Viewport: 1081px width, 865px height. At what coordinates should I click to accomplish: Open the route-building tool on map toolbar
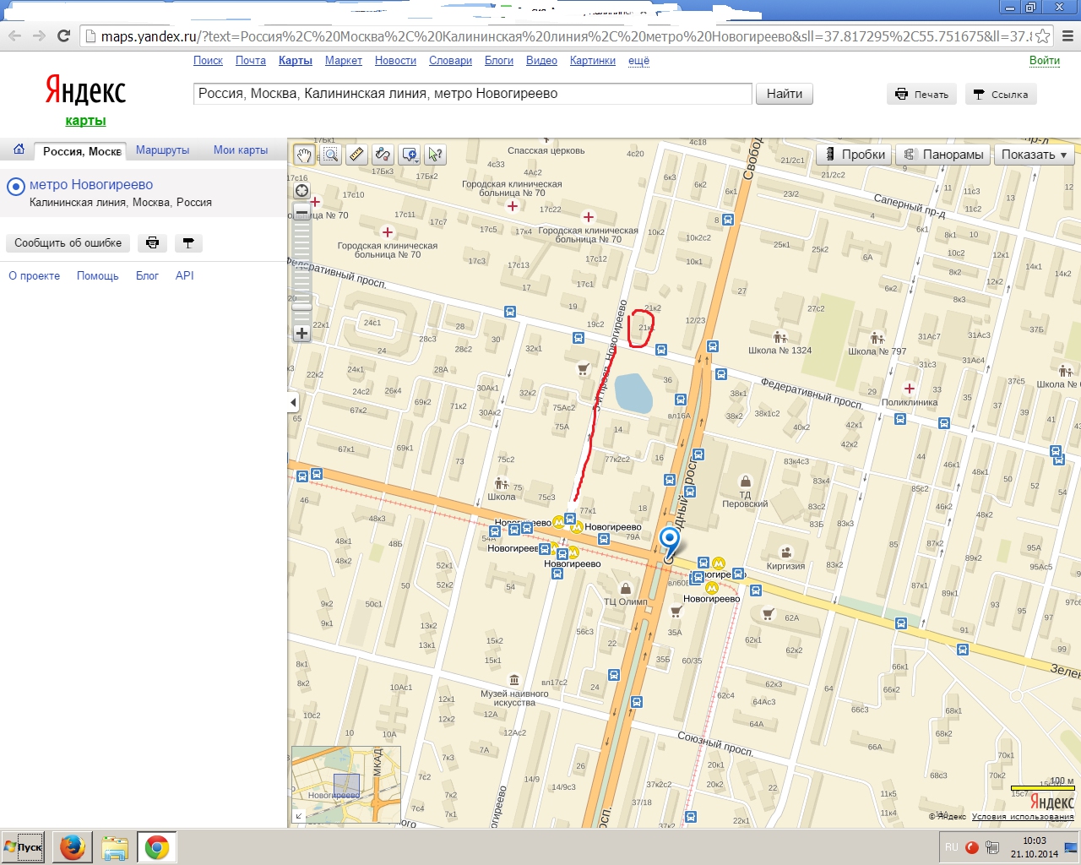pos(383,155)
